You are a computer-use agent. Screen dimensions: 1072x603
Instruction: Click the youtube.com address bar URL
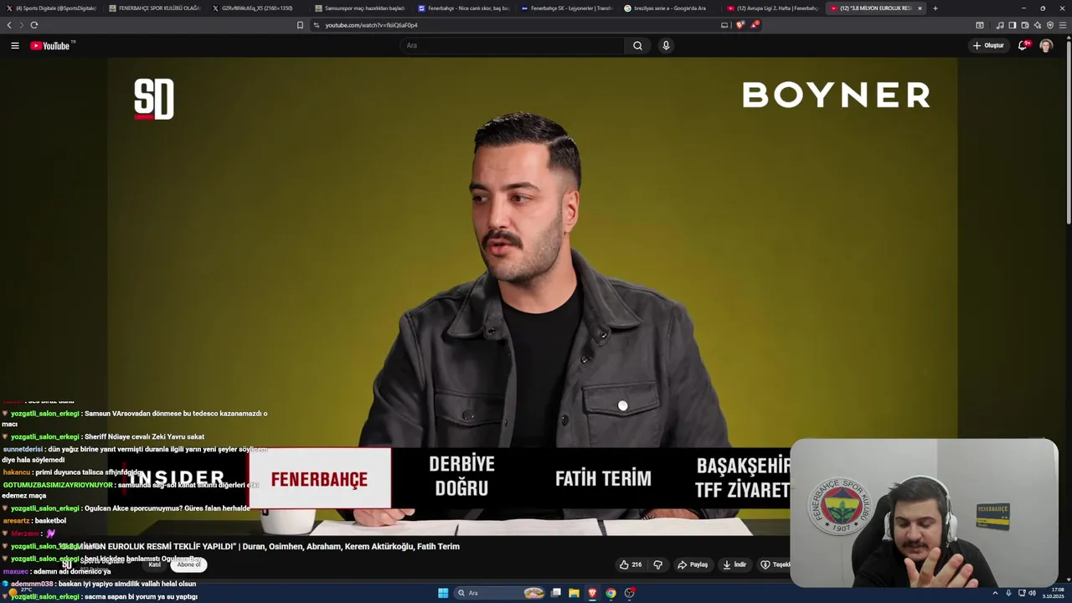(371, 25)
